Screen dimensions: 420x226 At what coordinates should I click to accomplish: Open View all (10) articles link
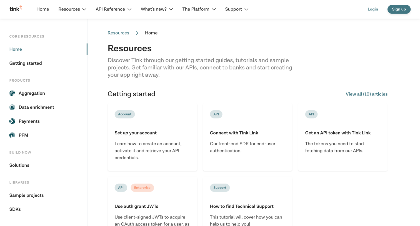(x=366, y=94)
